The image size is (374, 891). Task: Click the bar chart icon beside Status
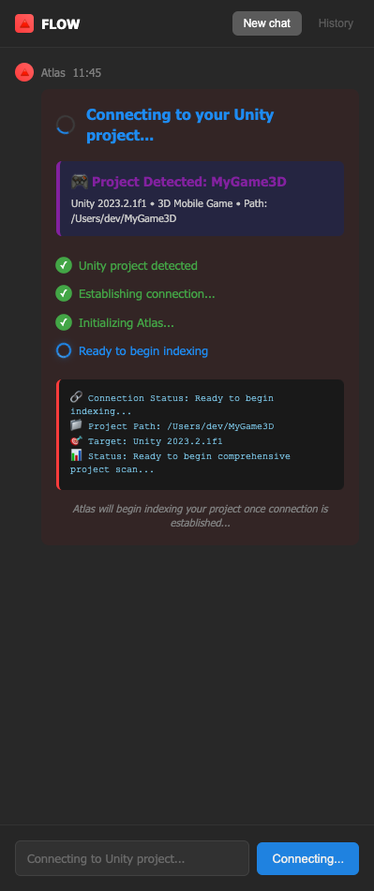point(76,455)
